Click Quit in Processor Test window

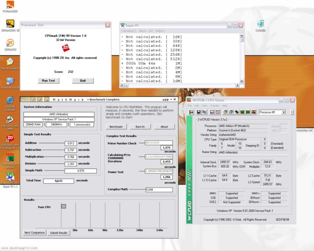click(x=83, y=81)
